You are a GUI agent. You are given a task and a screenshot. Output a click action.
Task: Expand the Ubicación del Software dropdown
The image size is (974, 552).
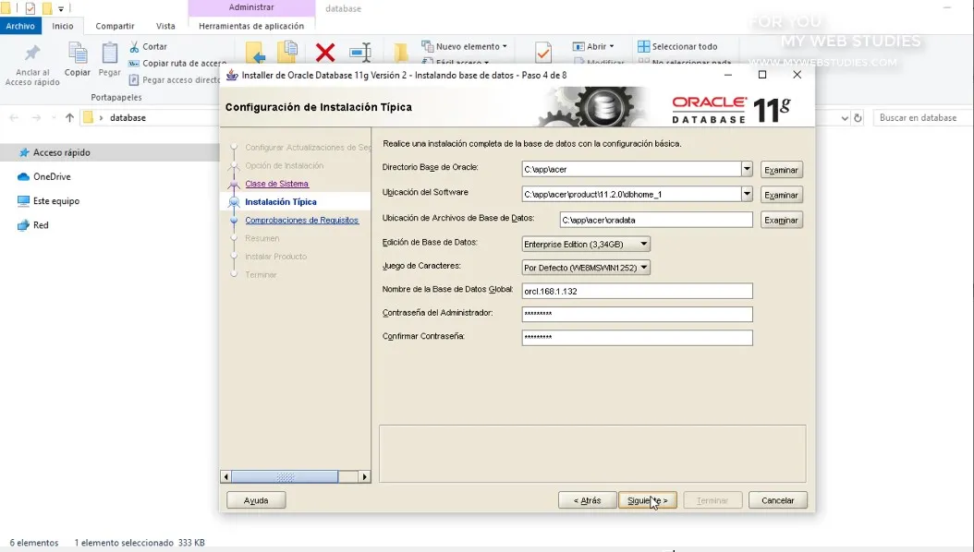tap(747, 194)
